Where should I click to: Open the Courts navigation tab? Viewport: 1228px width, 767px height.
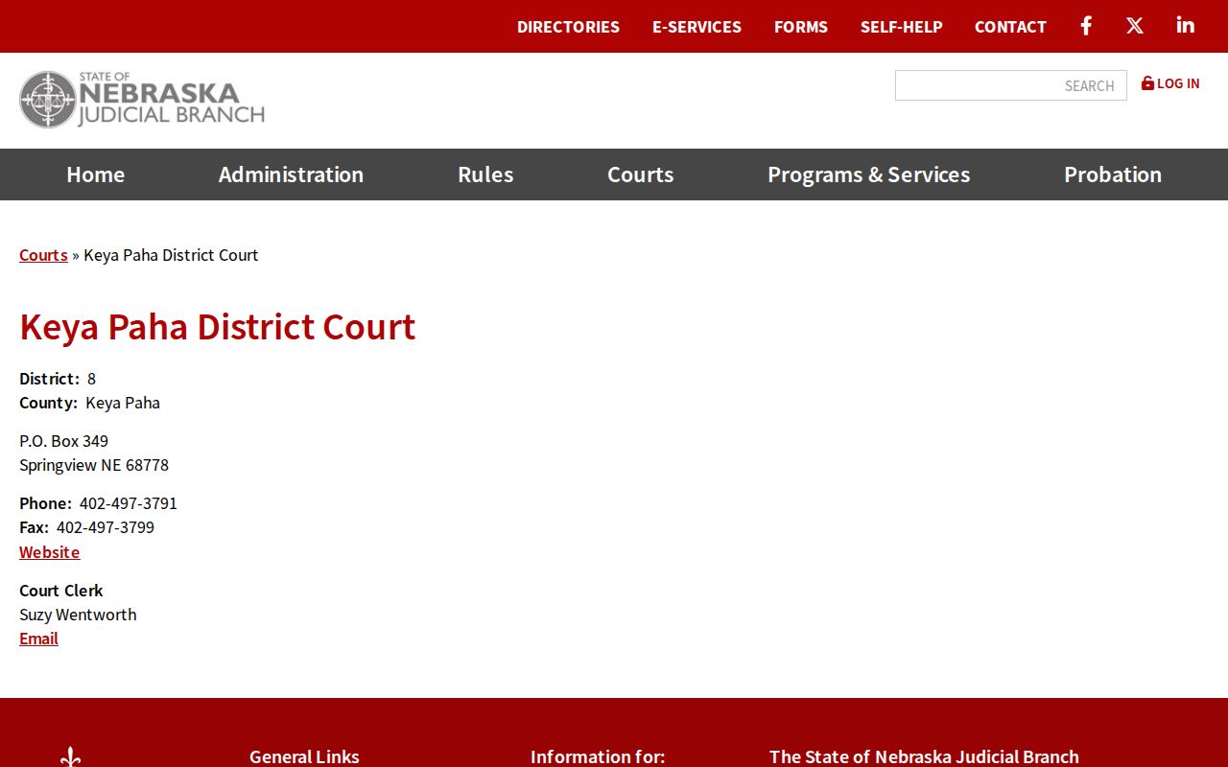click(641, 174)
